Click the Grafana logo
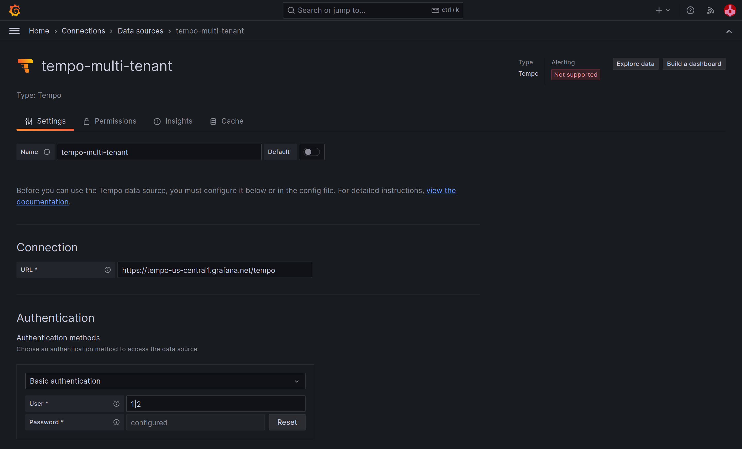This screenshot has width=742, height=449. point(14,10)
